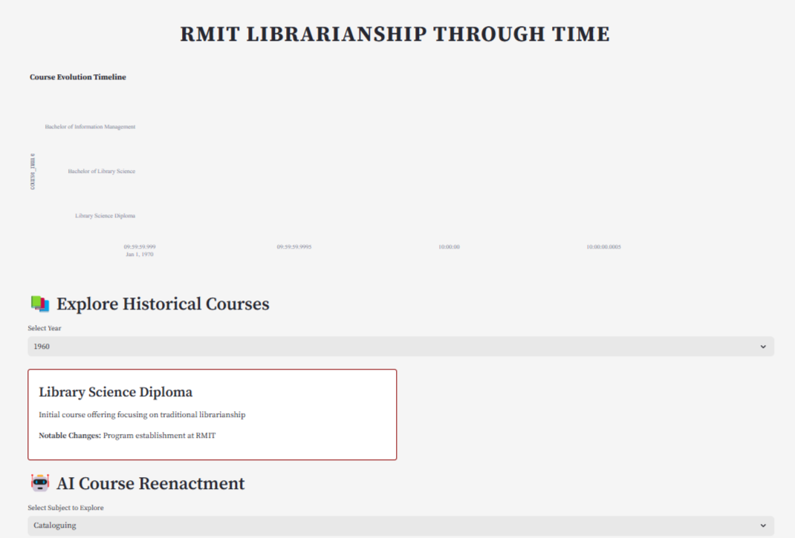The width and height of the screenshot is (795, 538).
Task: Click the 'Bachelor of Information Management' axis label
Action: point(90,127)
